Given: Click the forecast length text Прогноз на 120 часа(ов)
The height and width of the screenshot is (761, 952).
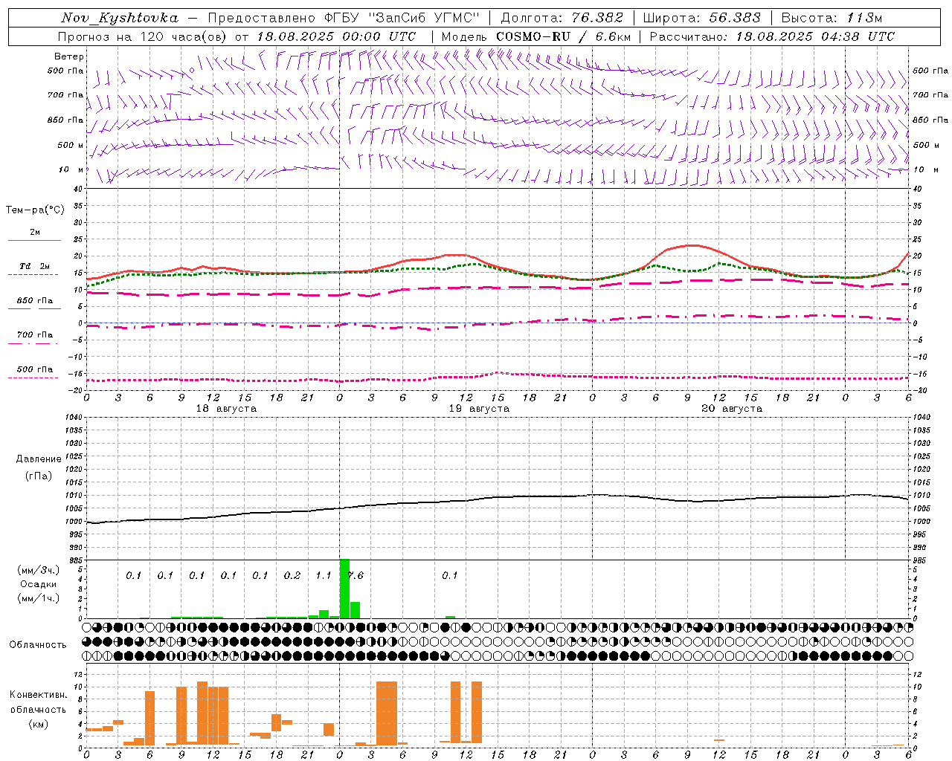Looking at the screenshot, I should pos(143,36).
